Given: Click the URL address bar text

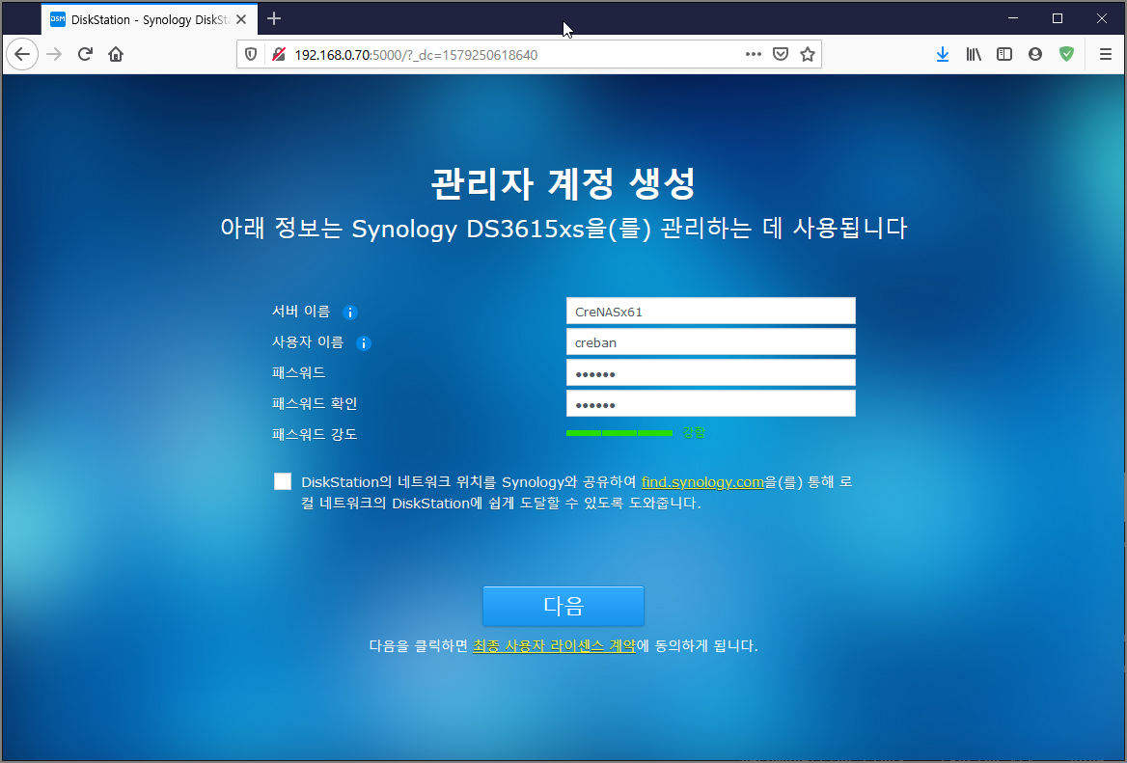Looking at the screenshot, I should pos(416,55).
